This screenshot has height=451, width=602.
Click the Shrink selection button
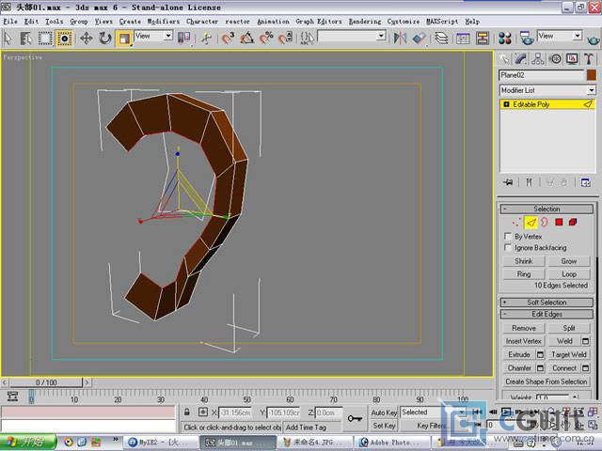[x=524, y=261]
